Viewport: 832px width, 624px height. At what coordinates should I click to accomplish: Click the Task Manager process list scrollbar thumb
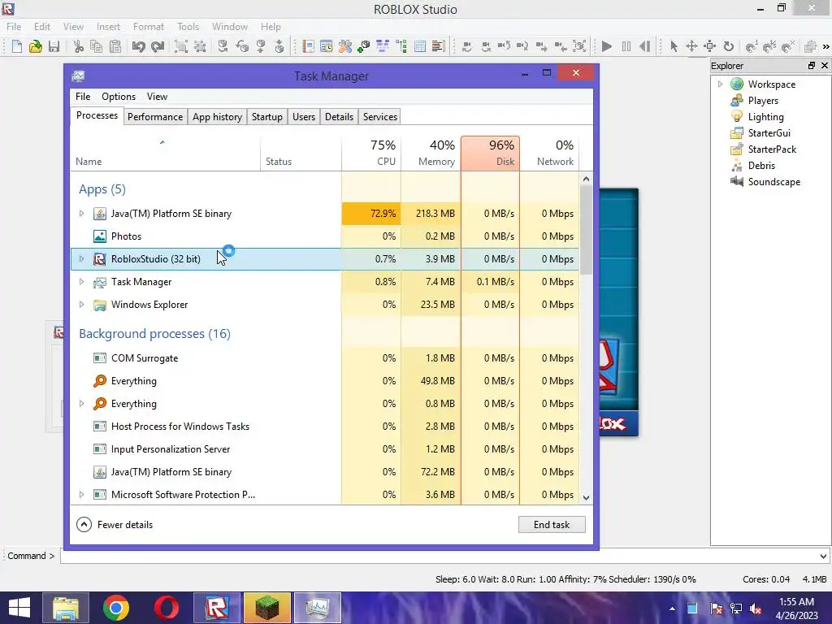click(x=586, y=229)
